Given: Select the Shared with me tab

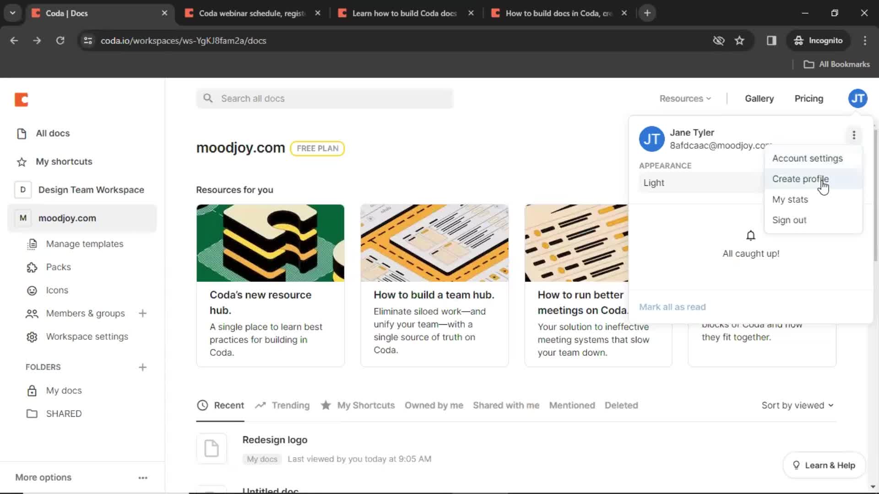Looking at the screenshot, I should [x=506, y=405].
